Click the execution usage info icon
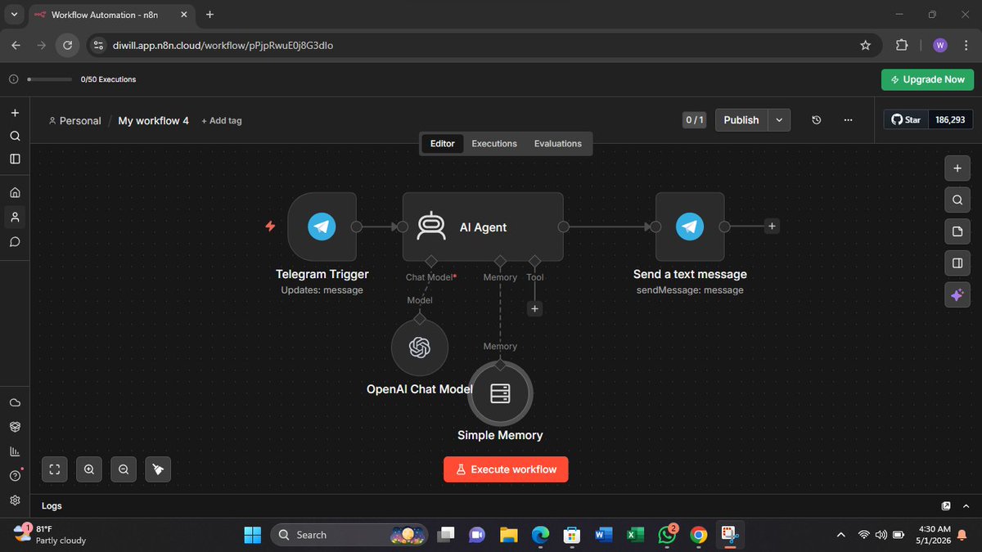This screenshot has height=552, width=982. pos(13,79)
